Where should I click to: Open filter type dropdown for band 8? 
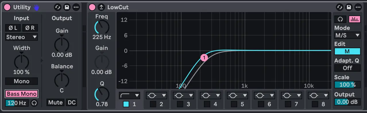318,95
